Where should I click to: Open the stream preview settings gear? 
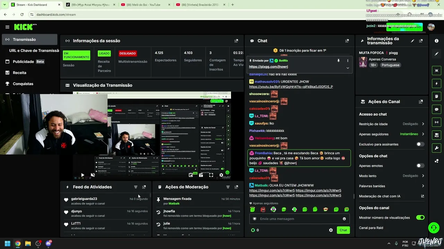click(x=221, y=175)
